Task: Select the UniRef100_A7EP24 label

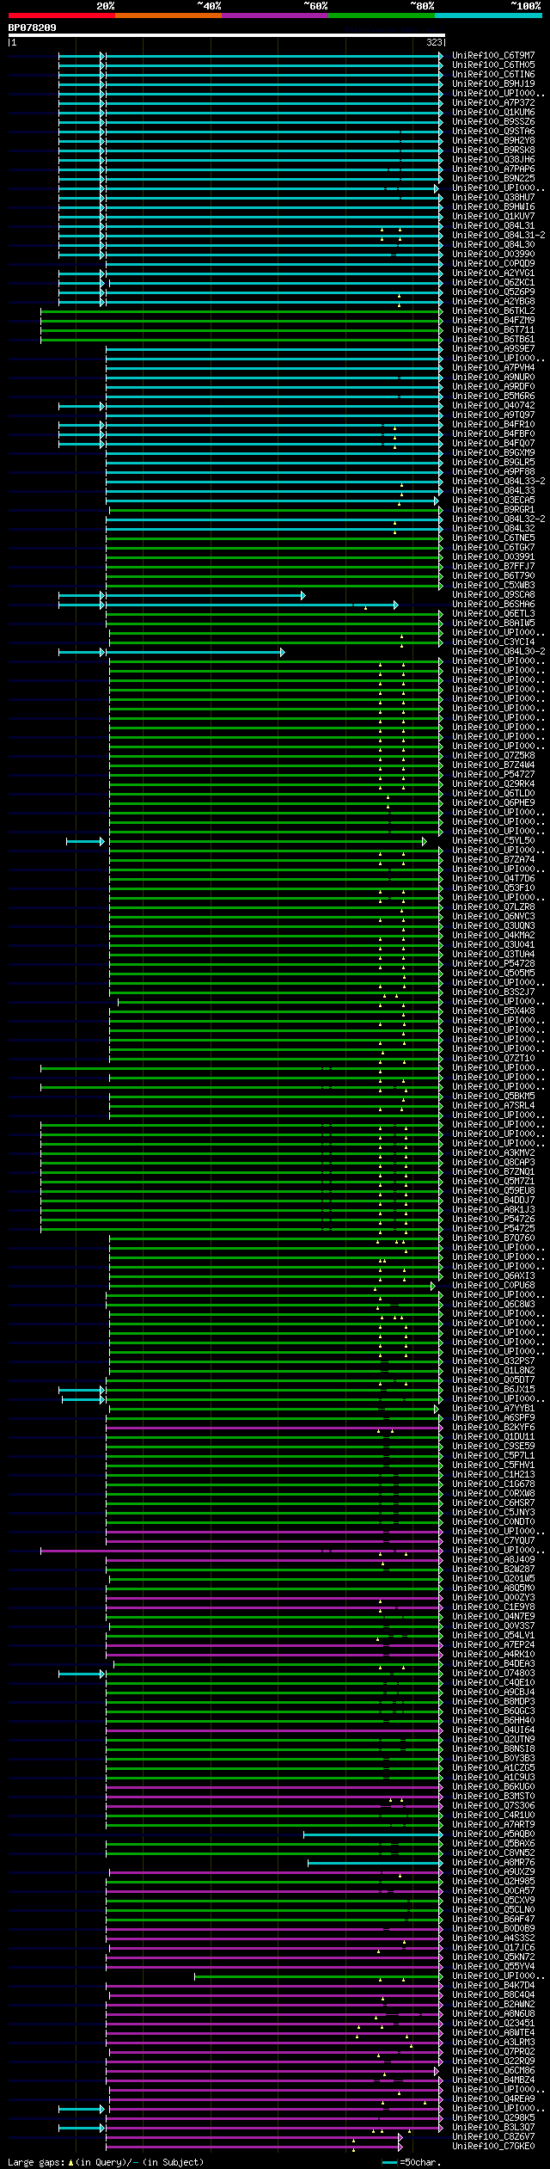Action: coord(493,1645)
